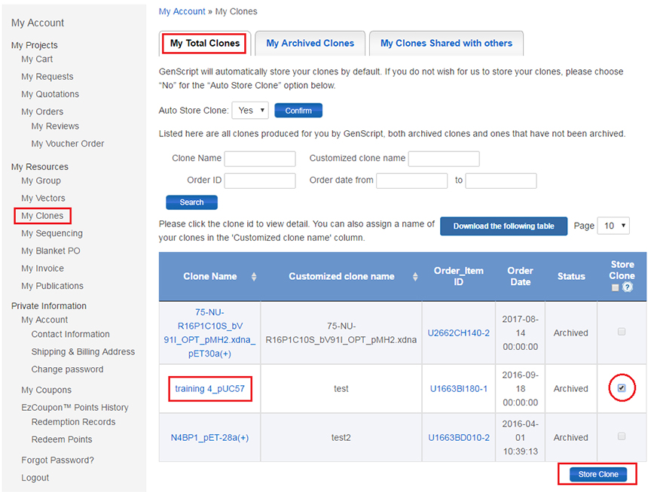The image size is (648, 492).
Task: Open My Quotations in sidebar
Action: tap(50, 94)
